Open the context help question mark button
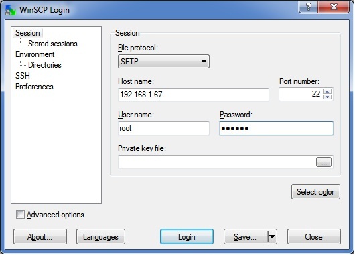This screenshot has width=355, height=255. tap(308, 7)
